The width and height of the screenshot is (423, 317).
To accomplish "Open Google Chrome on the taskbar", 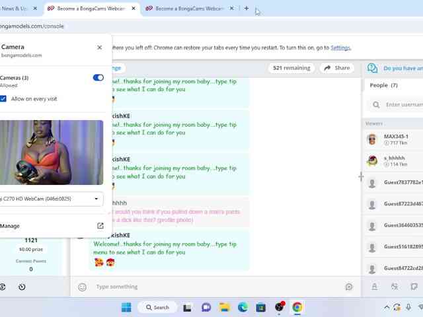I will pyautogui.click(x=297, y=307).
